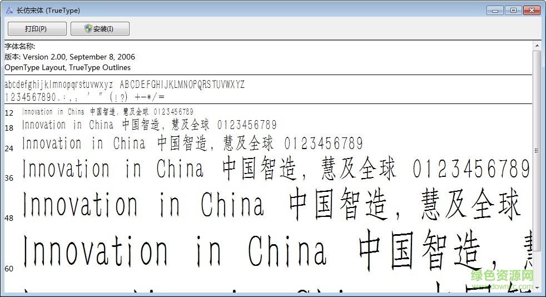Click the 字体名称 font name label
Viewport: 546px width, 297px height.
tap(20, 46)
